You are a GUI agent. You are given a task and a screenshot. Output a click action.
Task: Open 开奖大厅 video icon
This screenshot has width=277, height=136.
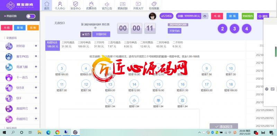[138, 4]
